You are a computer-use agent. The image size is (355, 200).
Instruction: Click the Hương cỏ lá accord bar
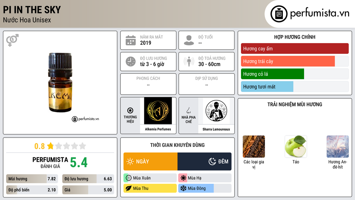pyautogui.click(x=295, y=74)
